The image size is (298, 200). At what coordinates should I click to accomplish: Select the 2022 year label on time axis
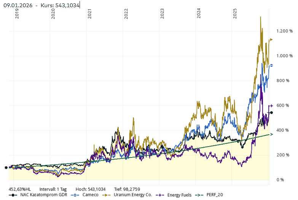pos(126,14)
